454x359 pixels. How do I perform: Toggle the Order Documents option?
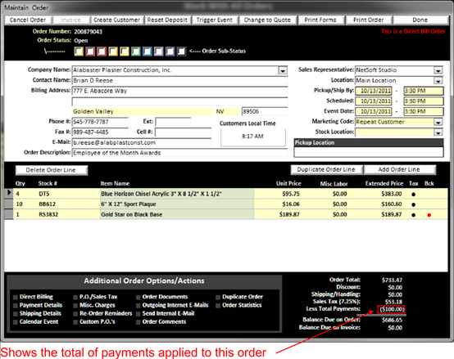138,297
